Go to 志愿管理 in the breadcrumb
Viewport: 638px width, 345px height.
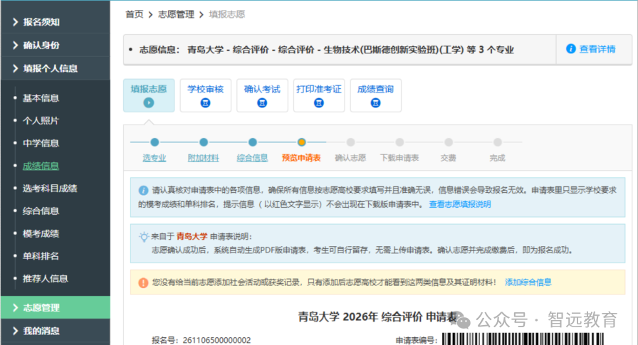pyautogui.click(x=176, y=15)
